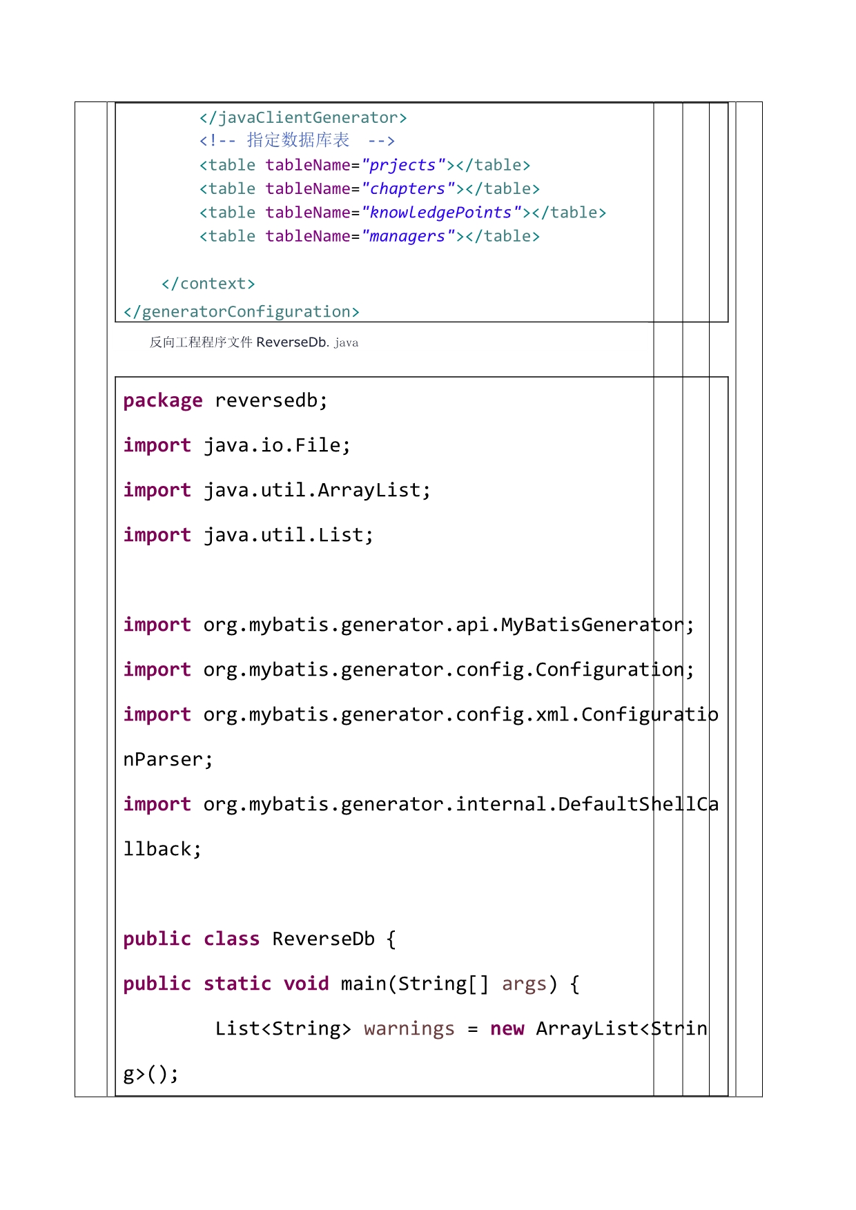Click the wrapped text "nParser;"

[x=168, y=760]
